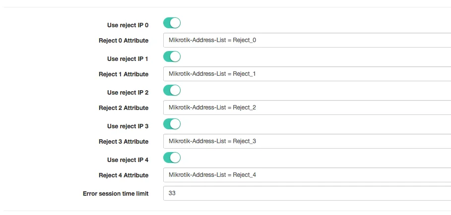
Task: Select the Reject 2 Attribute text box
Action: tap(307, 107)
